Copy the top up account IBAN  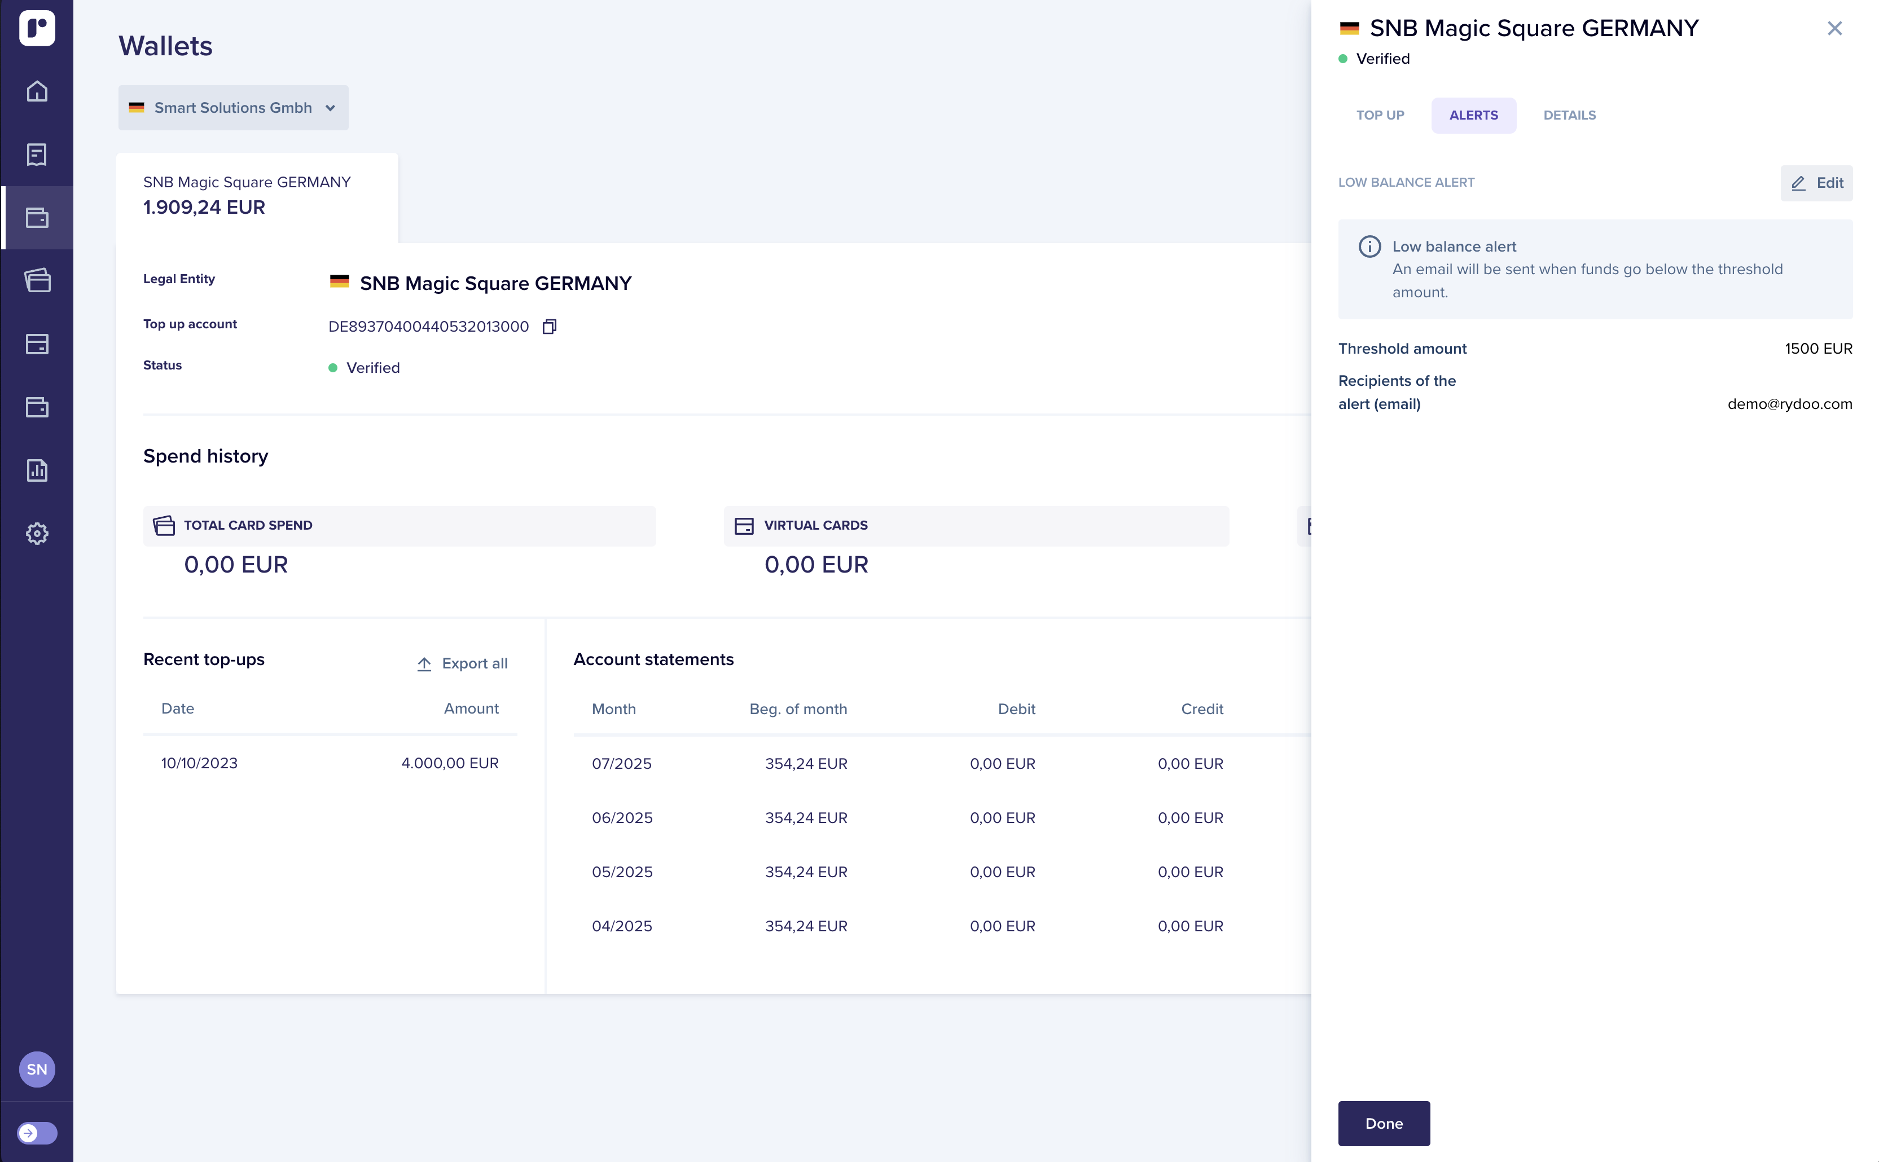tap(549, 327)
